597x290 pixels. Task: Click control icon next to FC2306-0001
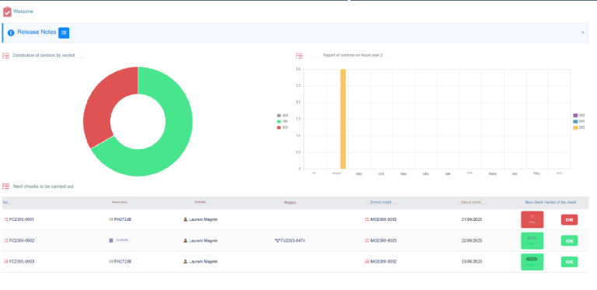coord(5,219)
